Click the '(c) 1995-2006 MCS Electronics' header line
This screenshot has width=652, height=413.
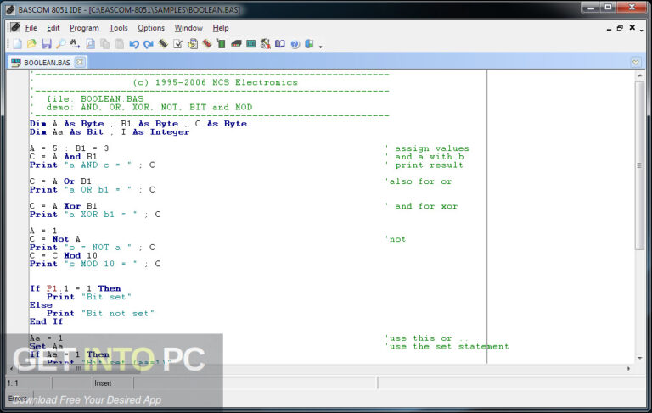tap(216, 82)
